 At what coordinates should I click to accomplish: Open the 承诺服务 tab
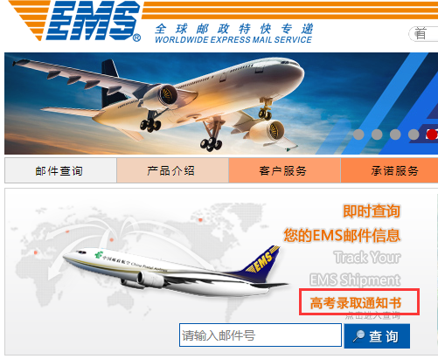390,170
